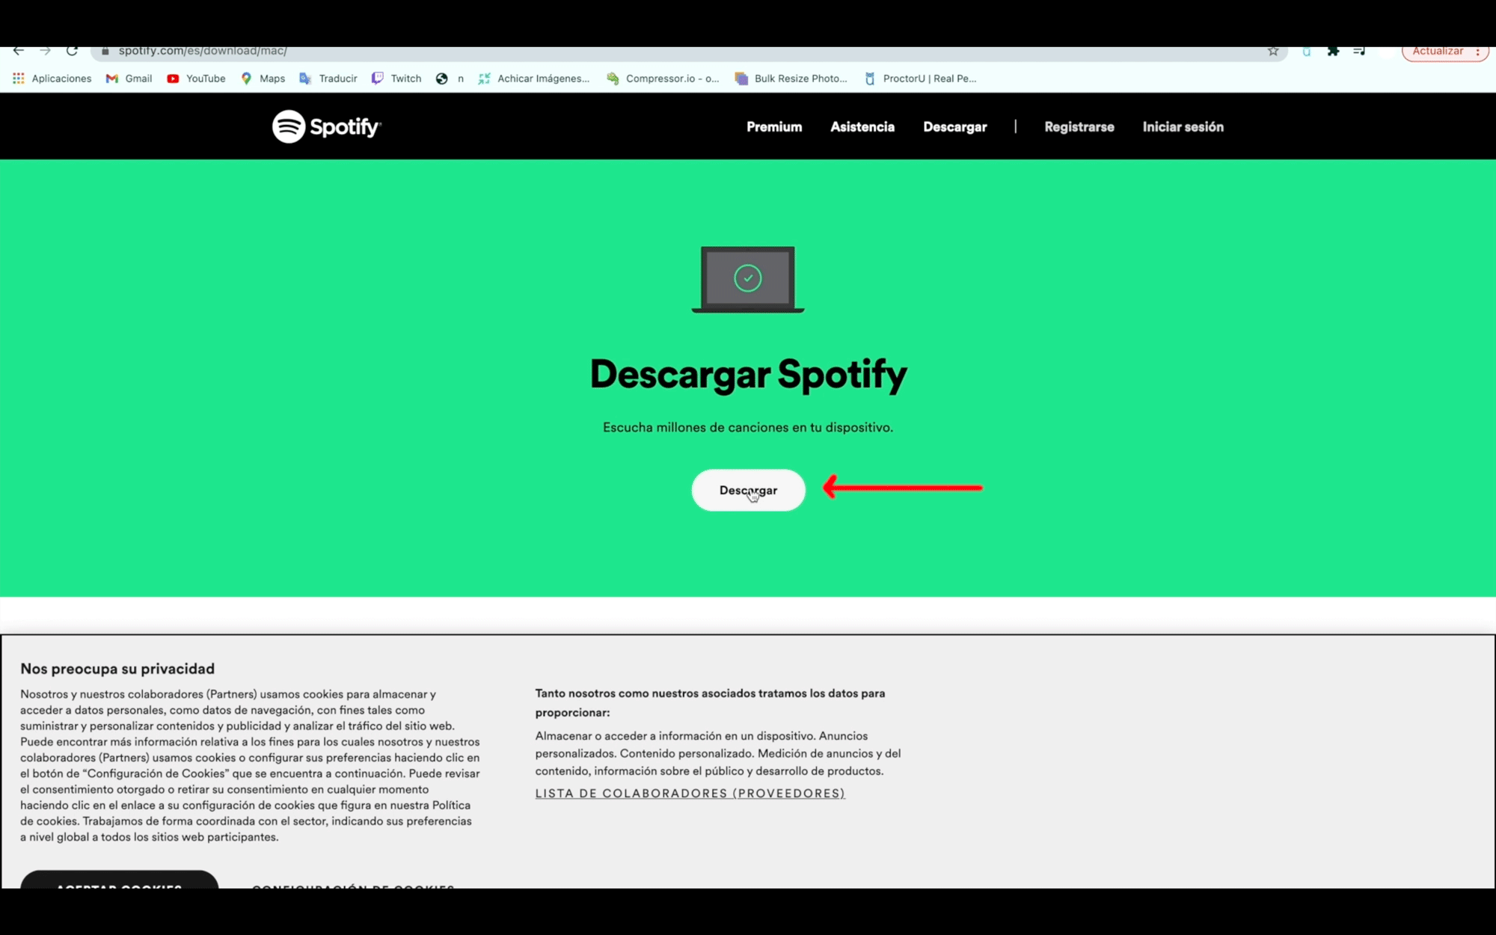The height and width of the screenshot is (935, 1496).
Task: Open Lista de colaboradores (proveedores) link
Action: coord(690,793)
